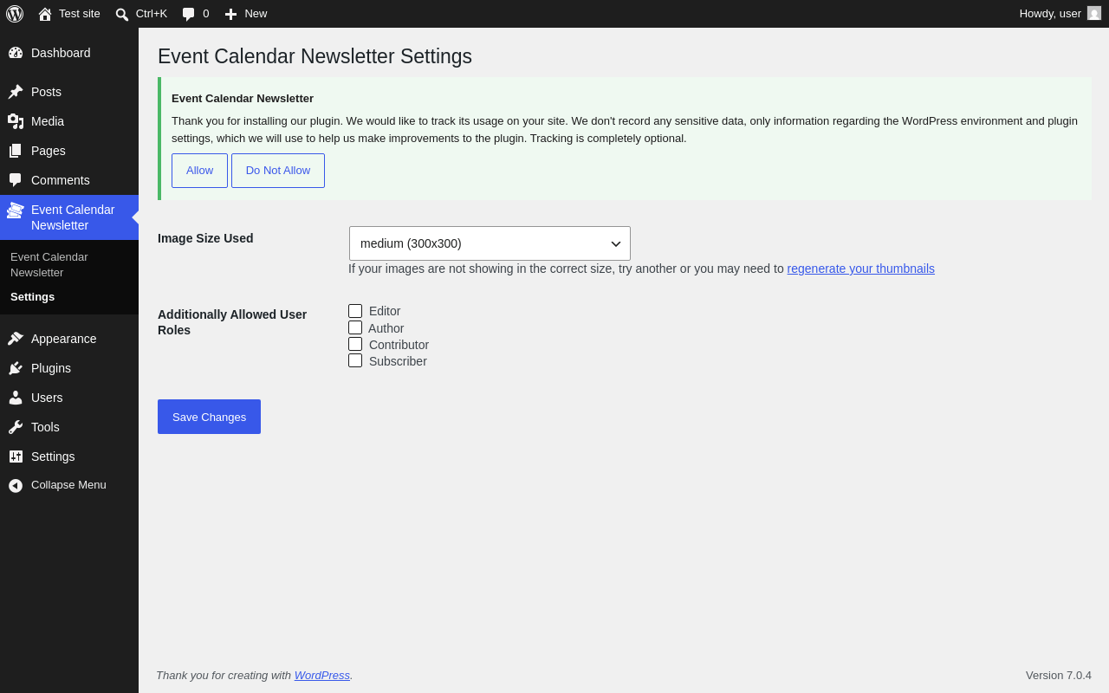Click the Editor role label
The height and width of the screenshot is (693, 1109).
385,311
